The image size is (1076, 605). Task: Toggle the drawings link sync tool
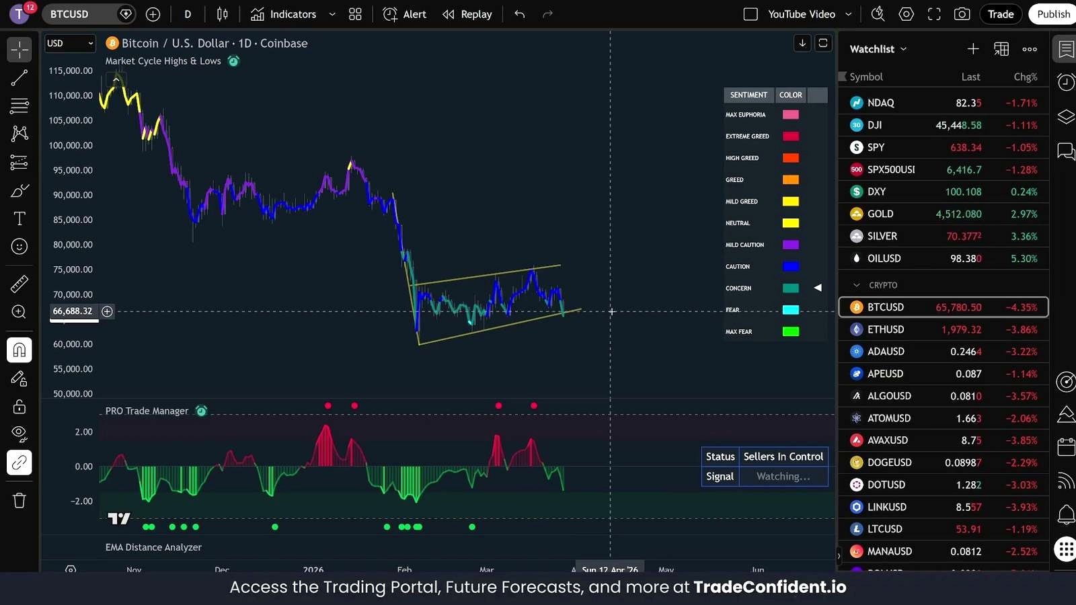pyautogui.click(x=20, y=462)
